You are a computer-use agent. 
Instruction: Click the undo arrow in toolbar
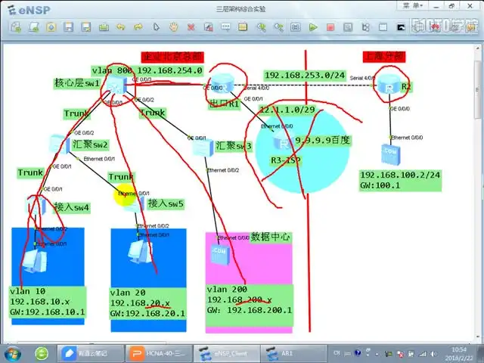coord(120,27)
